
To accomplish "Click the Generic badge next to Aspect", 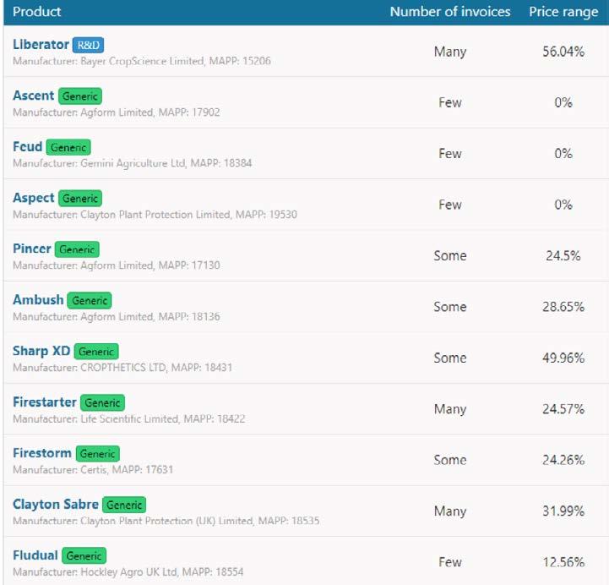I will [80, 198].
